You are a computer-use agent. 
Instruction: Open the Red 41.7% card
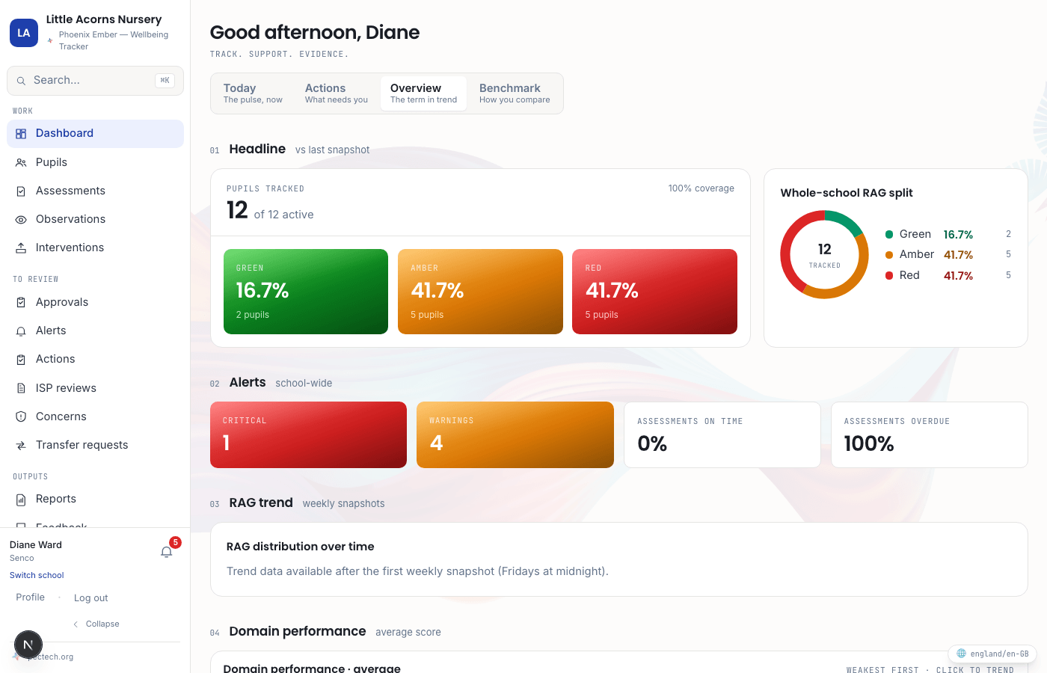(654, 292)
